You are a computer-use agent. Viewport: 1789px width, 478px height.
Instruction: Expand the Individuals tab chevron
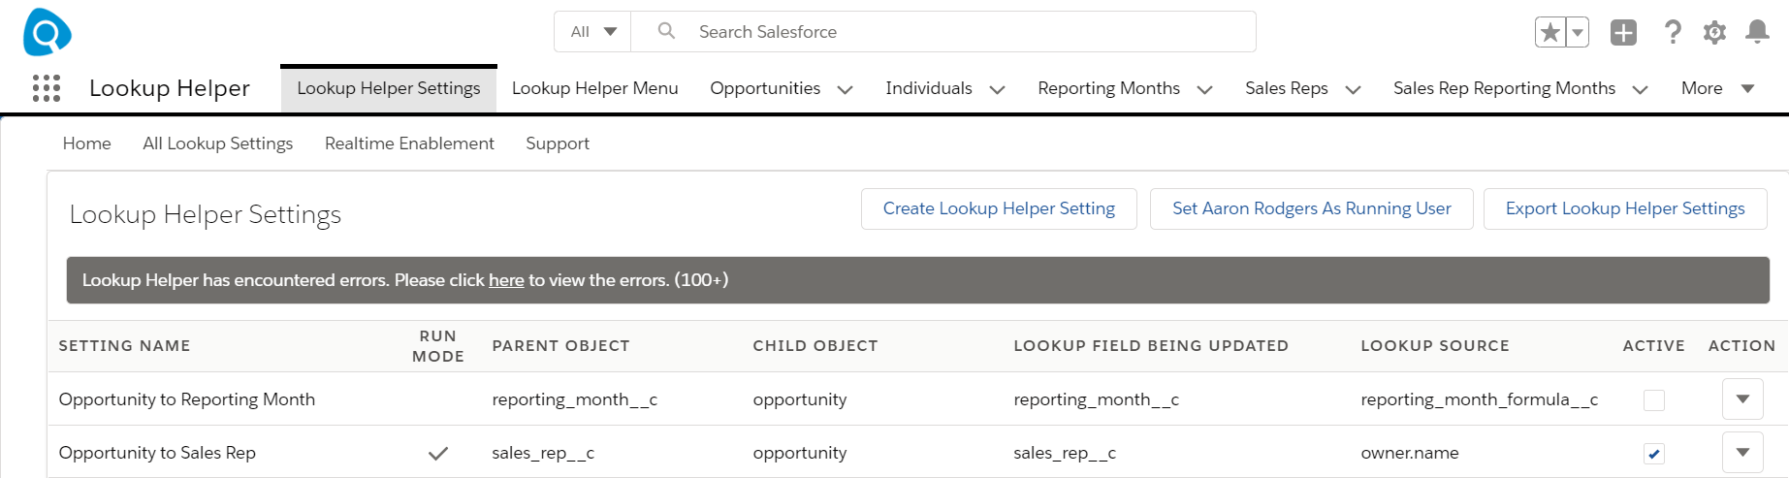pos(997,89)
